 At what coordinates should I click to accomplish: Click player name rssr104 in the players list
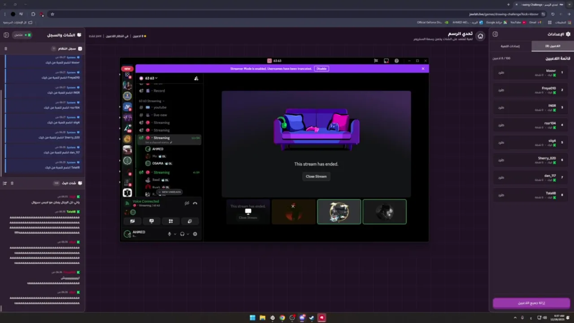pos(550,123)
